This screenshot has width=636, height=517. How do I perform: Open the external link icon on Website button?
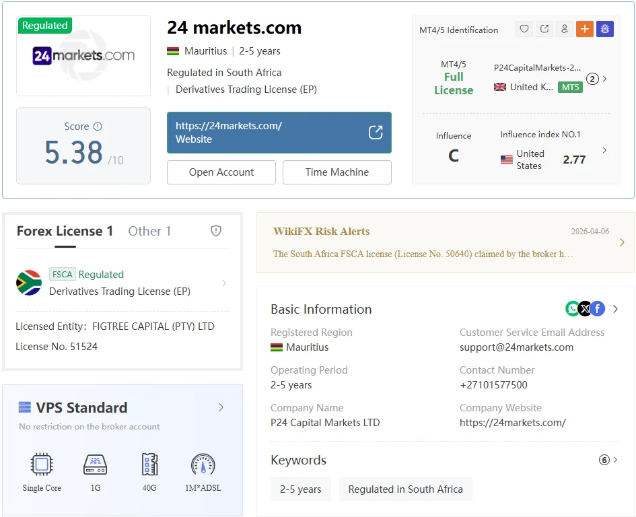[376, 133]
